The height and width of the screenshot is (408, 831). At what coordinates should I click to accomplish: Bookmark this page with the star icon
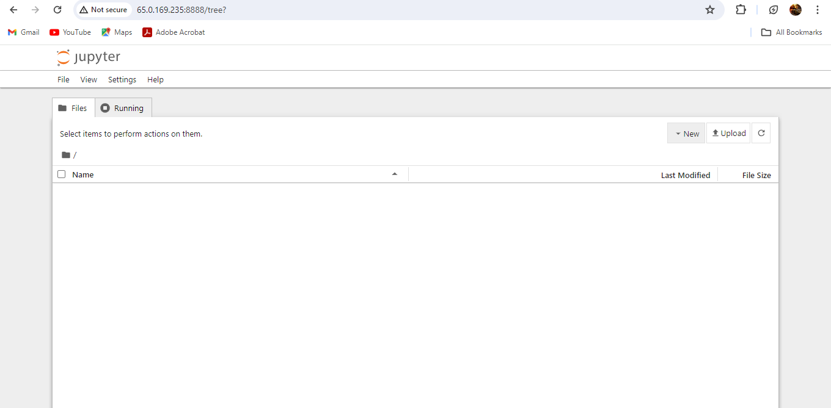709,10
